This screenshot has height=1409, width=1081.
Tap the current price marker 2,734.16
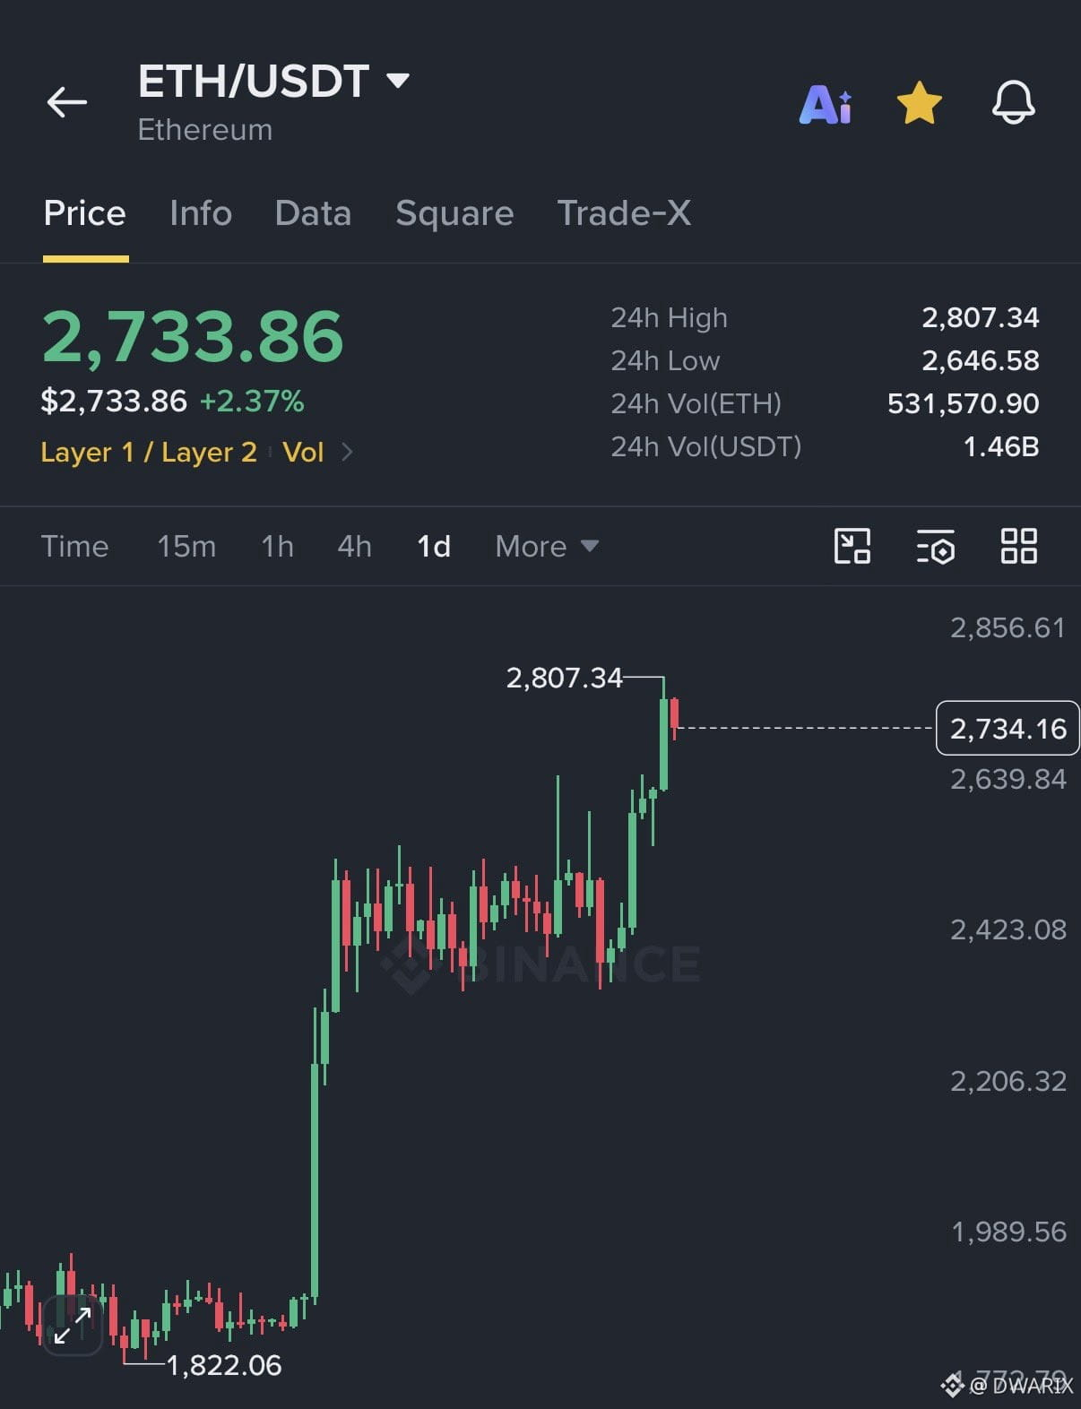tap(1007, 729)
